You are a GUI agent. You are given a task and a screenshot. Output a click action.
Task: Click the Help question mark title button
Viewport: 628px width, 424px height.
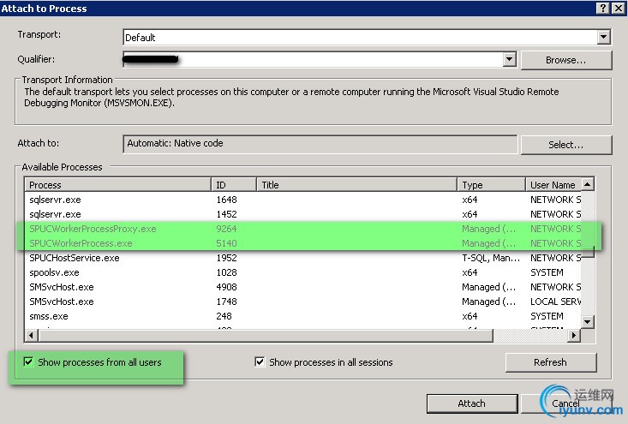(x=603, y=8)
